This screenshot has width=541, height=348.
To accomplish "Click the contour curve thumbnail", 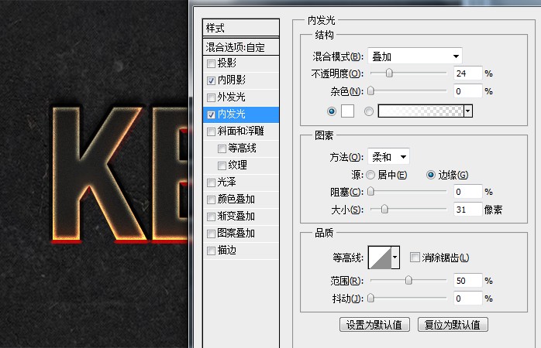I will point(380,257).
